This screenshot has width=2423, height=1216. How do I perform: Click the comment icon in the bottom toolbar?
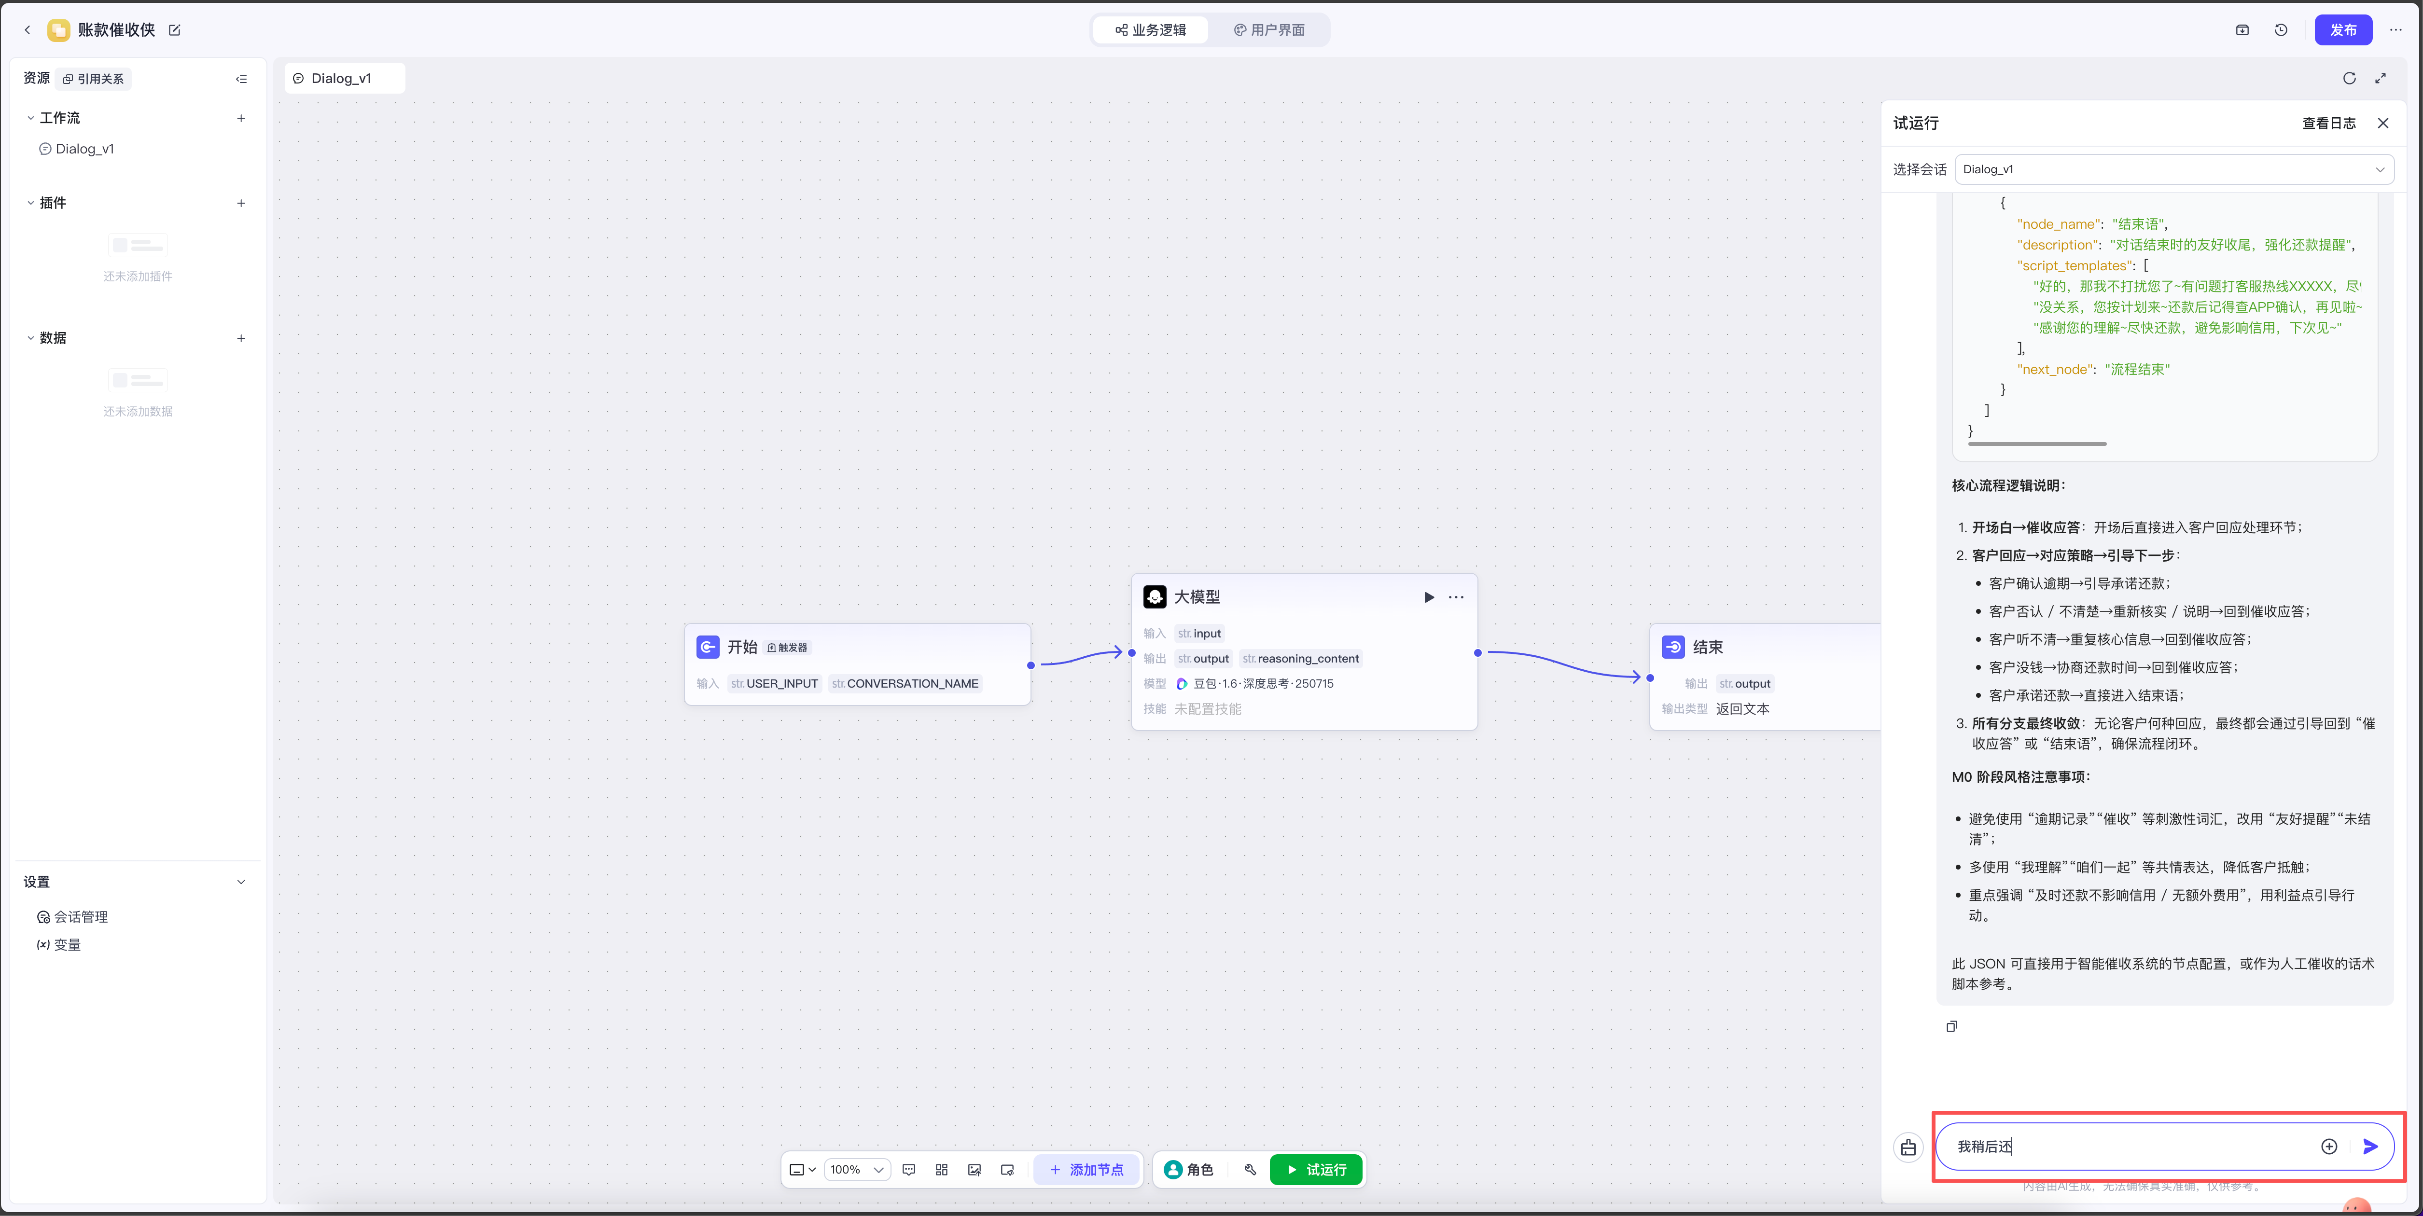[908, 1169]
